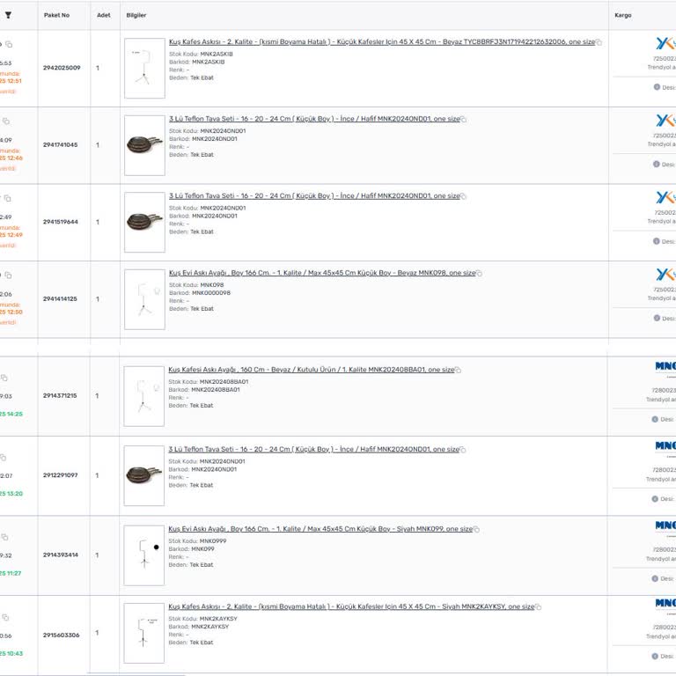This screenshot has width=676, height=676.
Task: Select package number 2912291097
Action: [61, 475]
